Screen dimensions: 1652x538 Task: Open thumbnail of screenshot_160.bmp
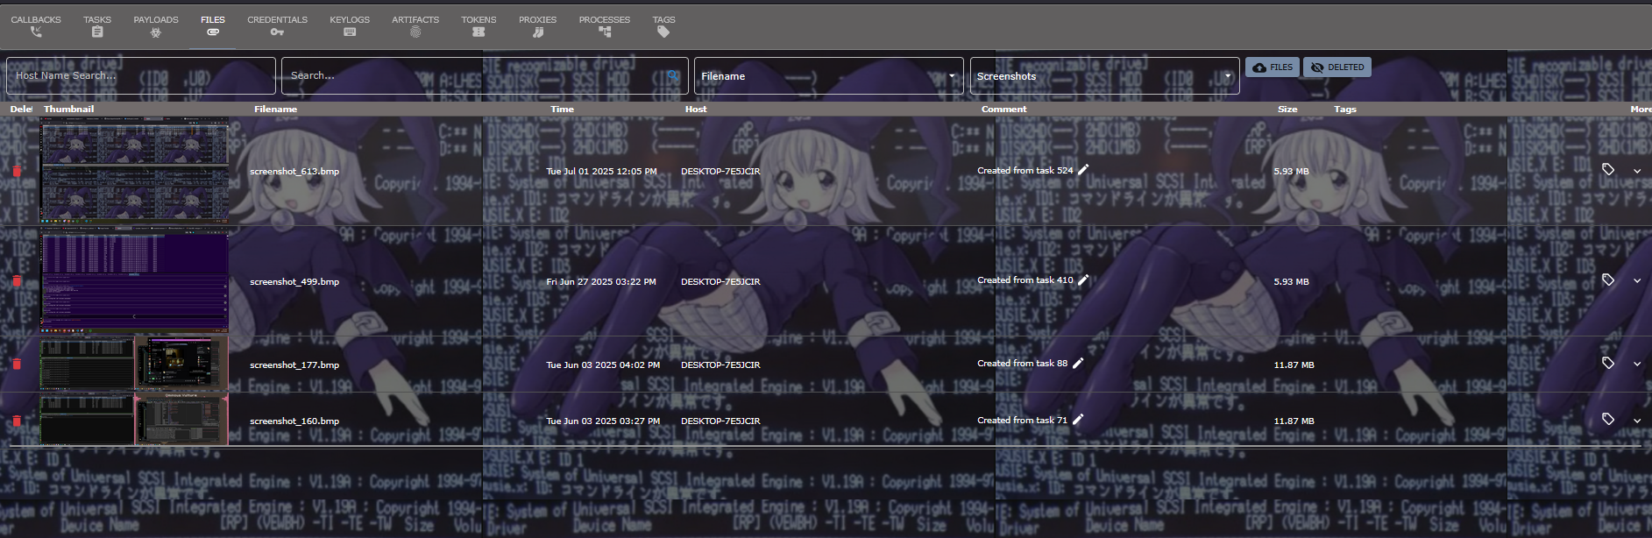pyautogui.click(x=134, y=420)
